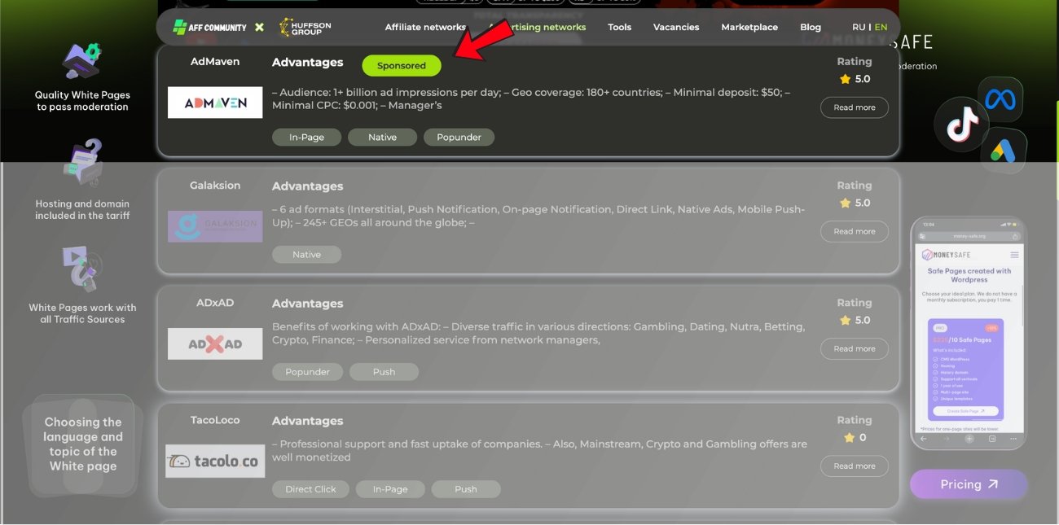This screenshot has height=525, width=1059.
Task: Expand Read more for ADxAD
Action: pyautogui.click(x=854, y=348)
